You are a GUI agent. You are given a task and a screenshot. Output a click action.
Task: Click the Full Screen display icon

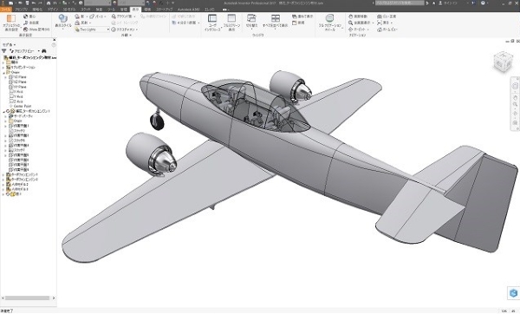coord(231,23)
